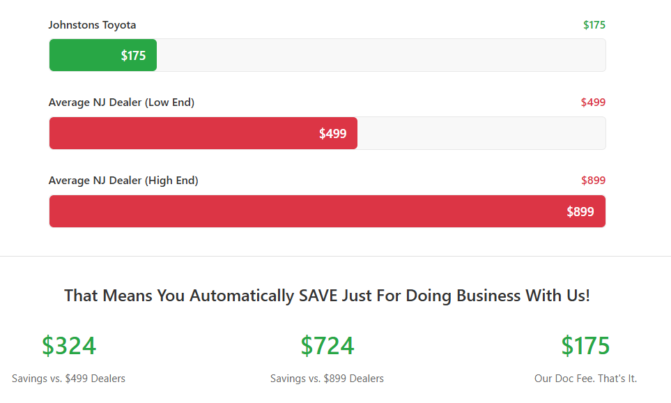The image size is (671, 403).
Task: Click the red $499 value above the bar
Action: click(x=593, y=102)
